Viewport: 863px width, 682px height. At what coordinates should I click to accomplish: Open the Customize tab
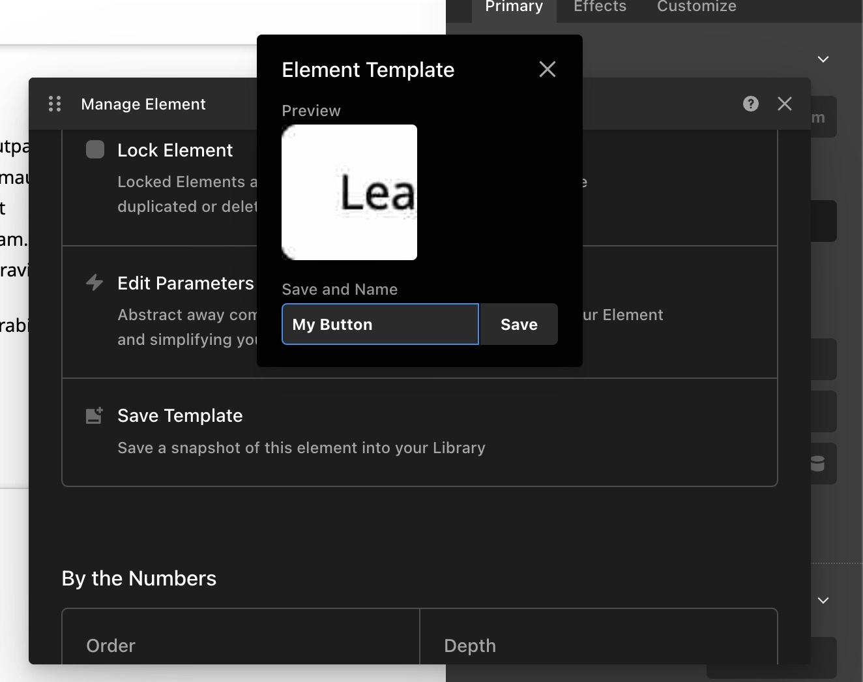[696, 7]
